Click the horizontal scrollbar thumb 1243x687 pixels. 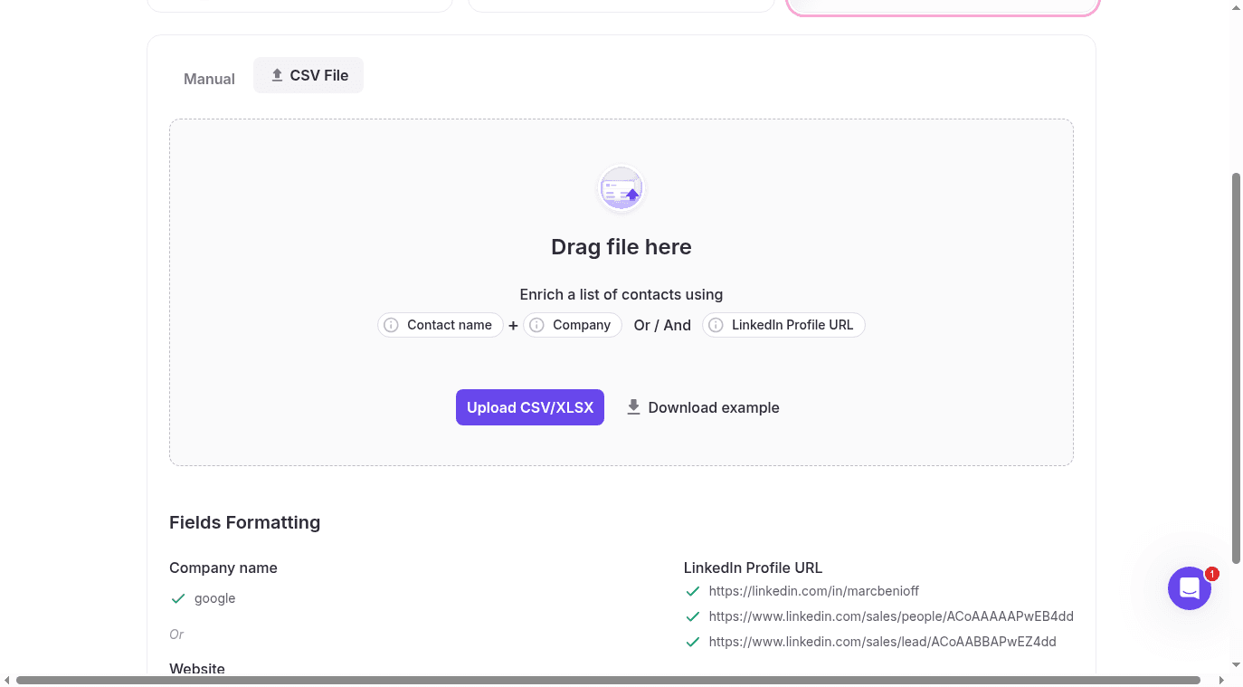608,680
